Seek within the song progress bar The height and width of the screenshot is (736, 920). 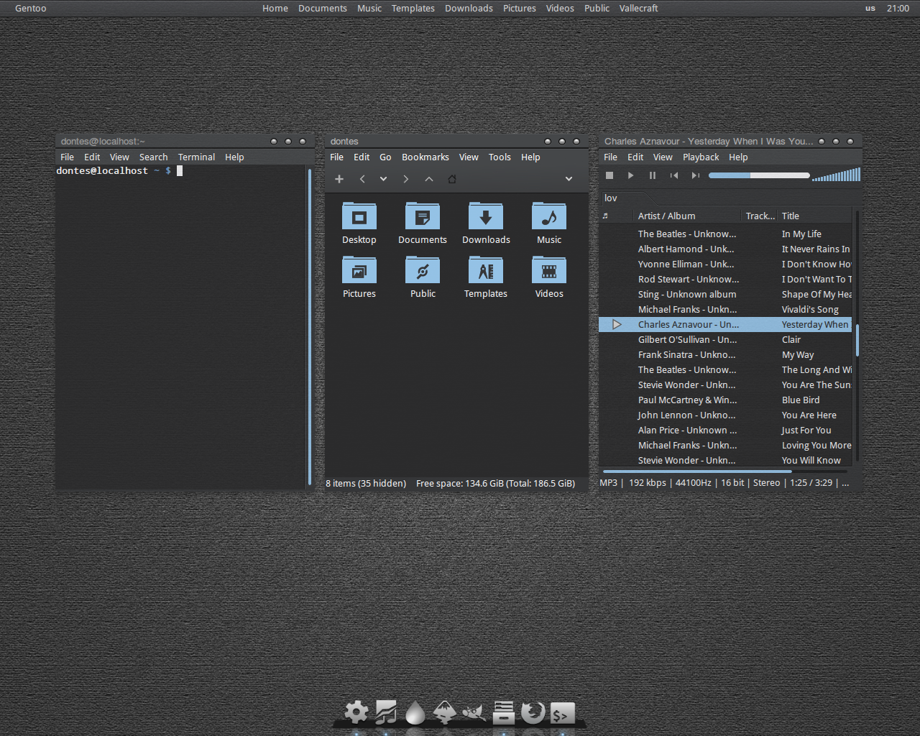(x=759, y=175)
